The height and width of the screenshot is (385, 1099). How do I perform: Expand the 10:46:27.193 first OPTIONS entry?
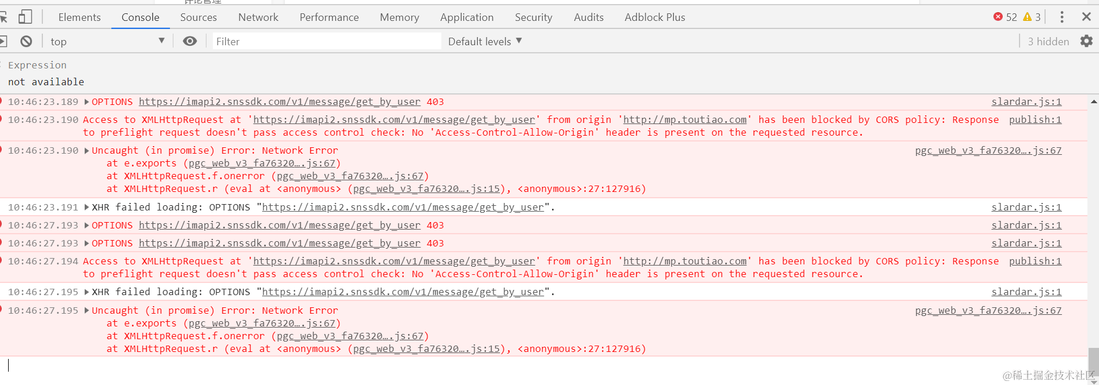click(x=86, y=226)
